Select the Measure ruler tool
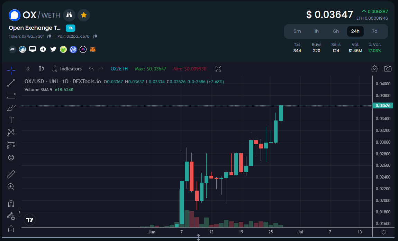 click(11, 174)
